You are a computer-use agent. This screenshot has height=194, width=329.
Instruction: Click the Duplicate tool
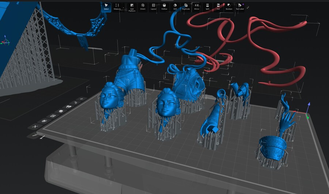pyautogui.click(x=186, y=7)
